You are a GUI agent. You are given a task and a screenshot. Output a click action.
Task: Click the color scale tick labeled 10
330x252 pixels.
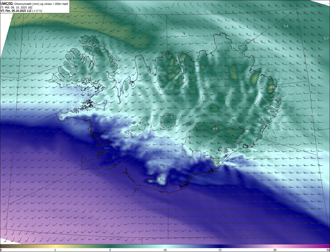click(x=165, y=250)
